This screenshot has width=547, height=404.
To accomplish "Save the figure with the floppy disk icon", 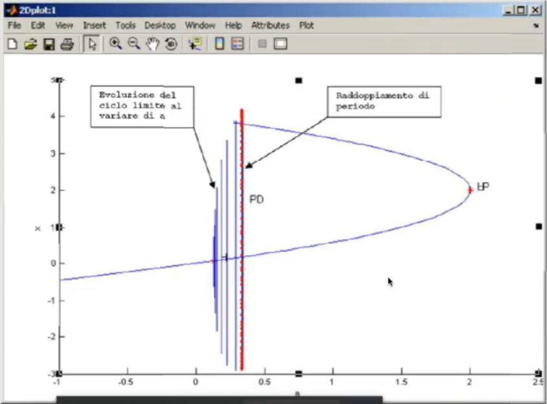I will pos(48,44).
